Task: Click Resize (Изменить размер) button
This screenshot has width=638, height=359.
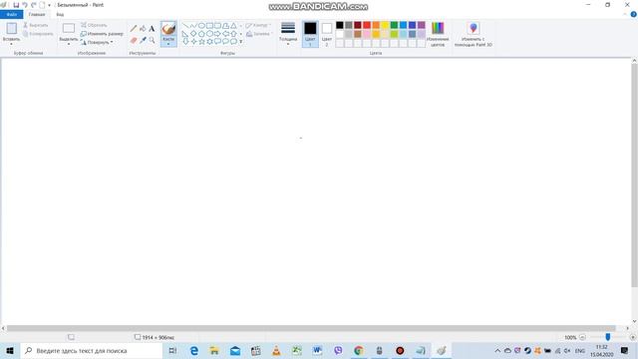Action: (102, 34)
